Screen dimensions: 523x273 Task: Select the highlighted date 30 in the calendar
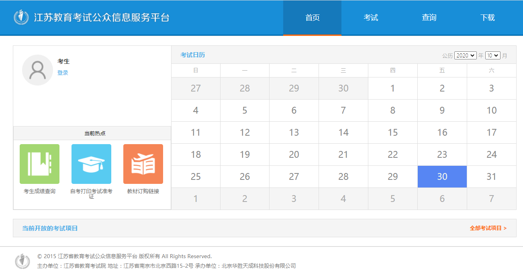442,177
